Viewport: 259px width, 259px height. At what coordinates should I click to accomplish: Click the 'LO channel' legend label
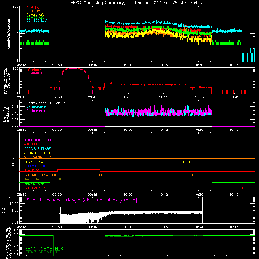point(36,70)
